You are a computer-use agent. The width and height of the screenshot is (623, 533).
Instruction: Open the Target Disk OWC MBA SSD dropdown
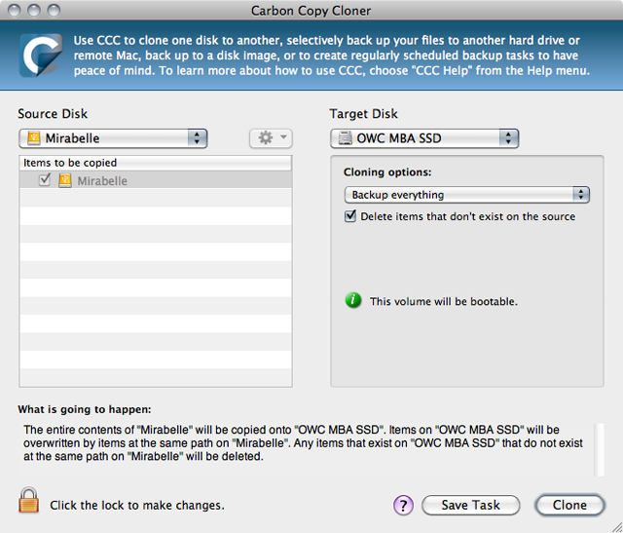coord(424,138)
